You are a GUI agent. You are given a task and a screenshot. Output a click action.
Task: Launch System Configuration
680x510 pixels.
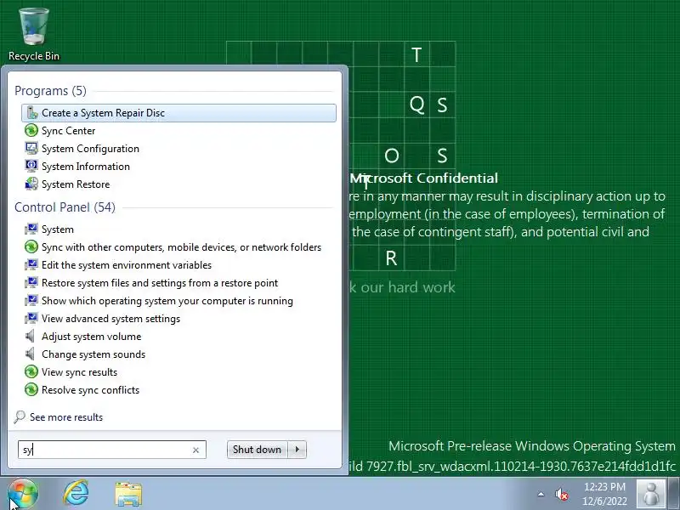coord(90,148)
